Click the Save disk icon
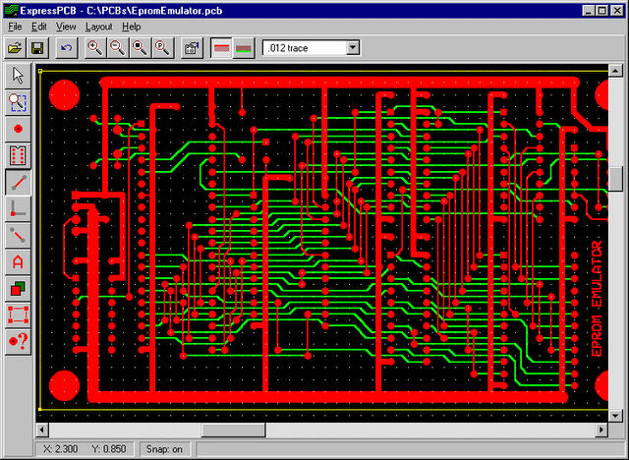 [x=38, y=47]
